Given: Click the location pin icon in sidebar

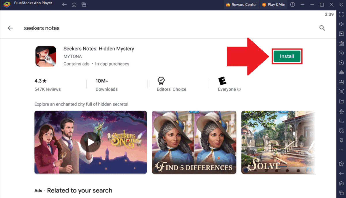Looking at the screenshot, I should click(341, 140).
